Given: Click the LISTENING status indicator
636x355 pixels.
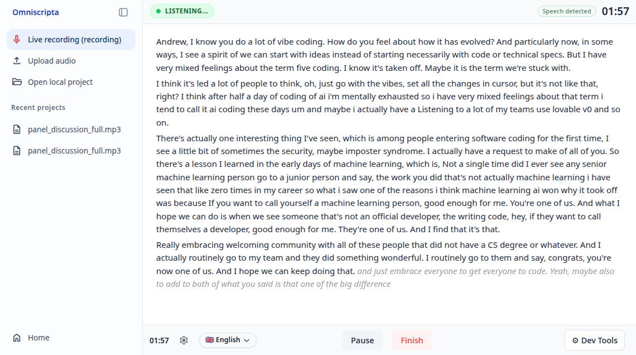Looking at the screenshot, I should [182, 11].
